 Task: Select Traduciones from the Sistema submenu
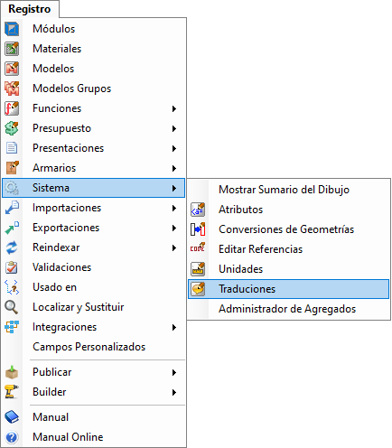(x=288, y=289)
